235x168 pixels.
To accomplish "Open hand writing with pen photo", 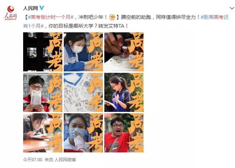I will pos(124,52).
